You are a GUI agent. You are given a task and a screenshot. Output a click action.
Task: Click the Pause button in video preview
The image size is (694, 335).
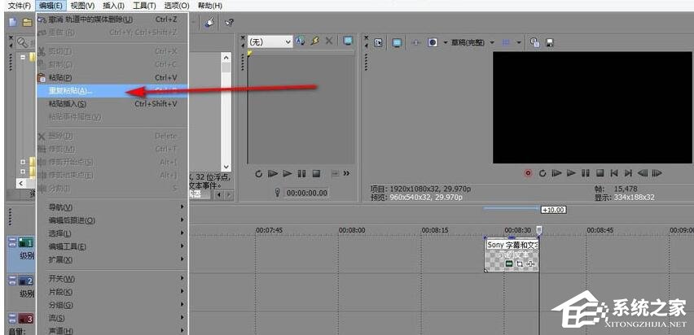[586, 173]
